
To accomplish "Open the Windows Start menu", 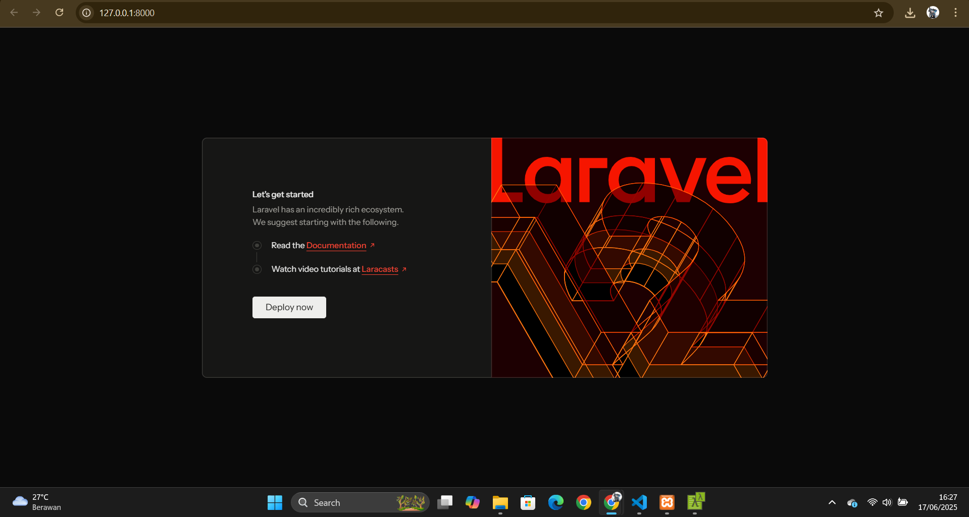I will [x=275, y=502].
